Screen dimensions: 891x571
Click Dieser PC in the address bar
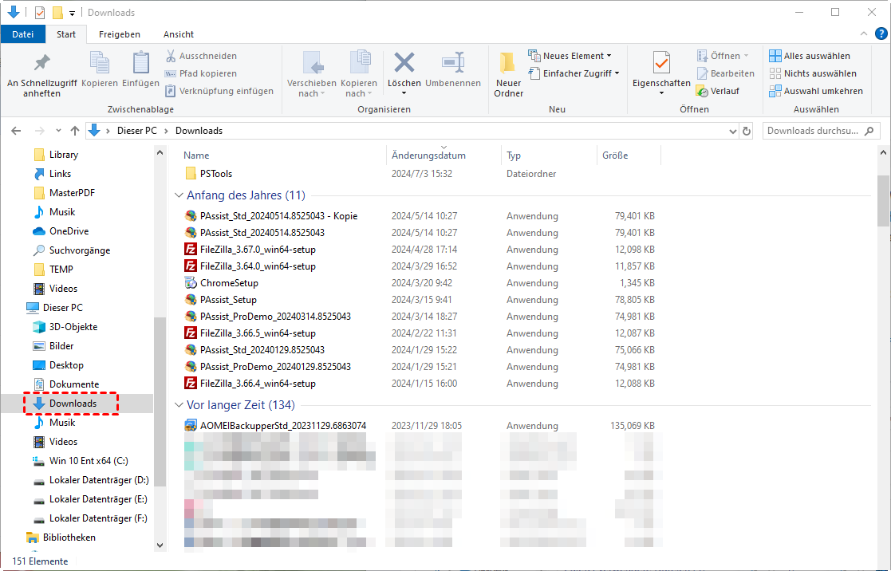click(x=137, y=131)
